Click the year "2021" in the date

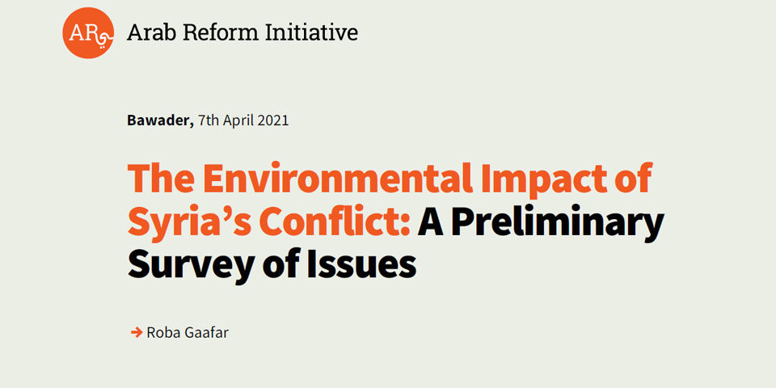click(x=273, y=120)
